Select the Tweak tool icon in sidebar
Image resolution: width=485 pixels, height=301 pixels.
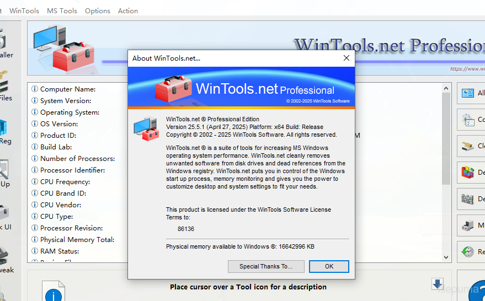pyautogui.click(x=4, y=256)
